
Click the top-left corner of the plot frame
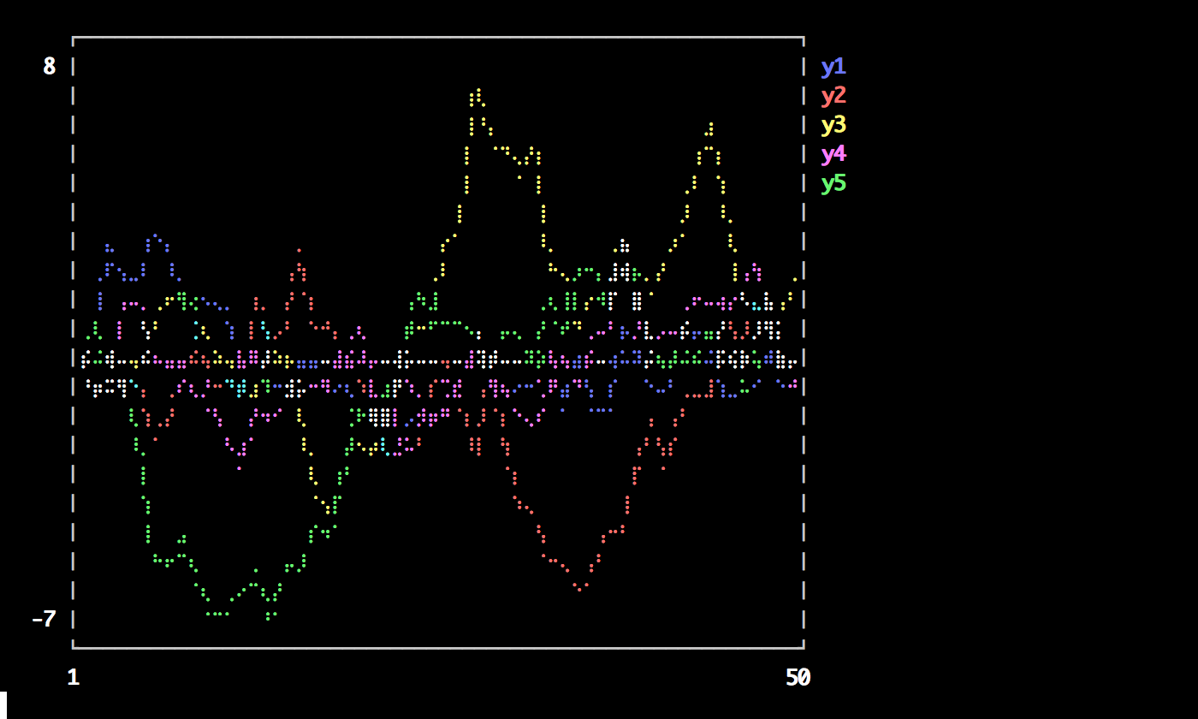tap(74, 38)
